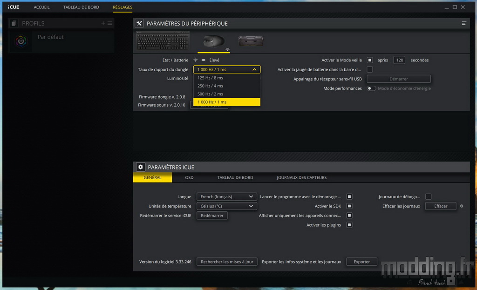Viewport: 477px width, 290px height.
Task: Enable battery gauge in taskbar checkbox
Action: (369, 70)
